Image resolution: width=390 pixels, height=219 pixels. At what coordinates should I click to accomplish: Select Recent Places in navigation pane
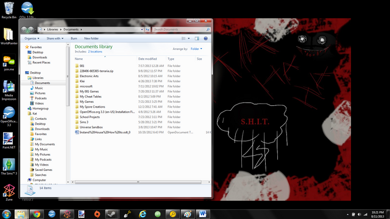click(41, 63)
